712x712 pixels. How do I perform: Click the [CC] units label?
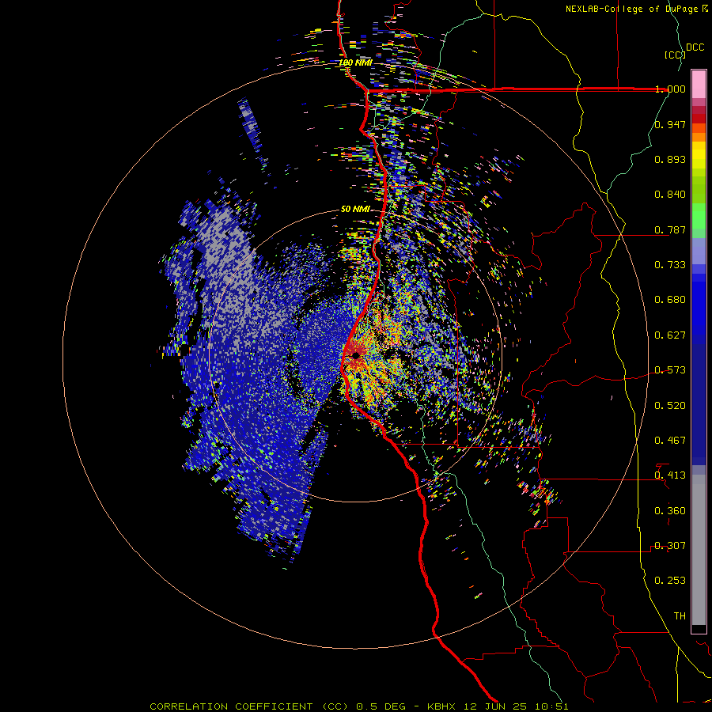675,55
